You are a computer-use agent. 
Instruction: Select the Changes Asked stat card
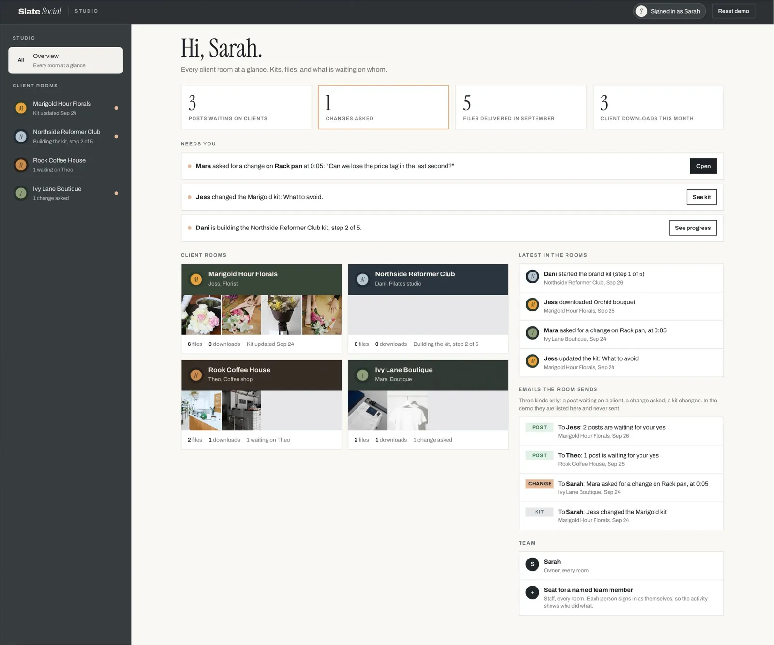[384, 107]
